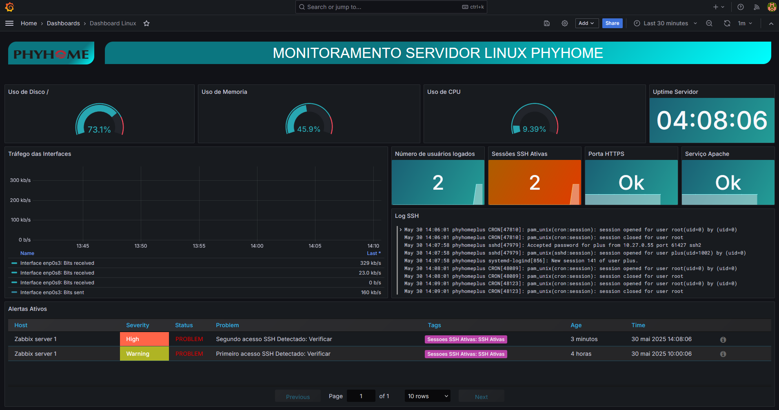Toggle Interface enp0s8 Bits received legend series
The image size is (779, 410).
pos(57,273)
